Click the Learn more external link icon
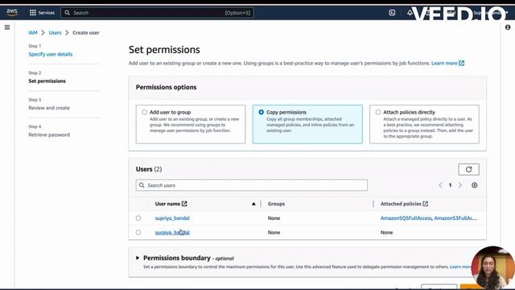Image resolution: width=515 pixels, height=290 pixels. tap(461, 63)
